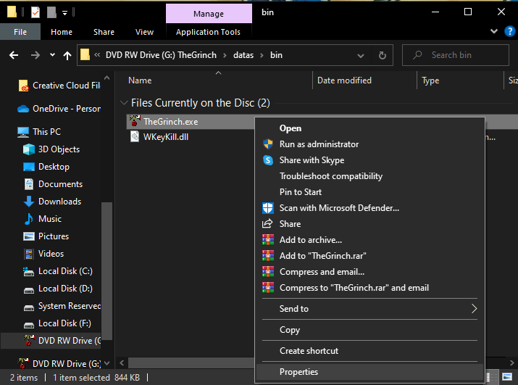The image size is (518, 385).
Task: Click the navigation pane vertical scrollbar
Action: click(106, 270)
